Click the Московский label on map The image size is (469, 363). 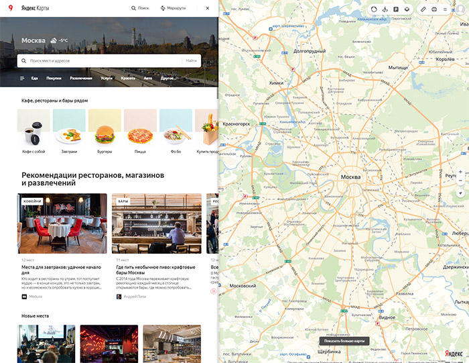(243, 286)
